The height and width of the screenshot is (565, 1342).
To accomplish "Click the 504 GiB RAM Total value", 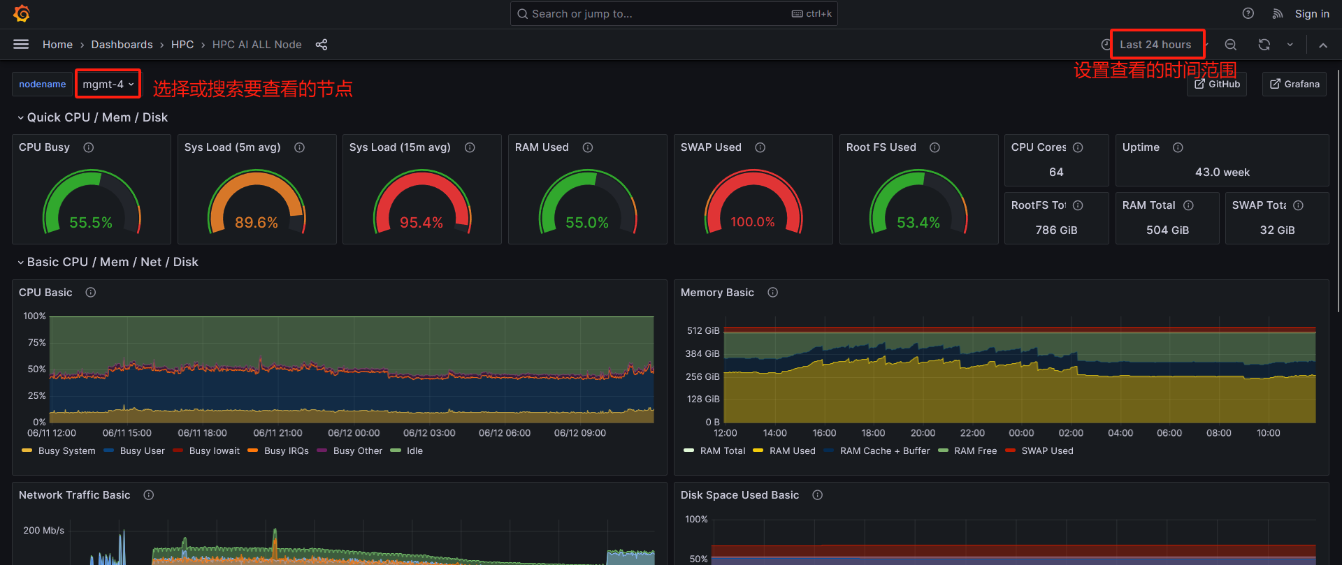I will (x=1167, y=230).
